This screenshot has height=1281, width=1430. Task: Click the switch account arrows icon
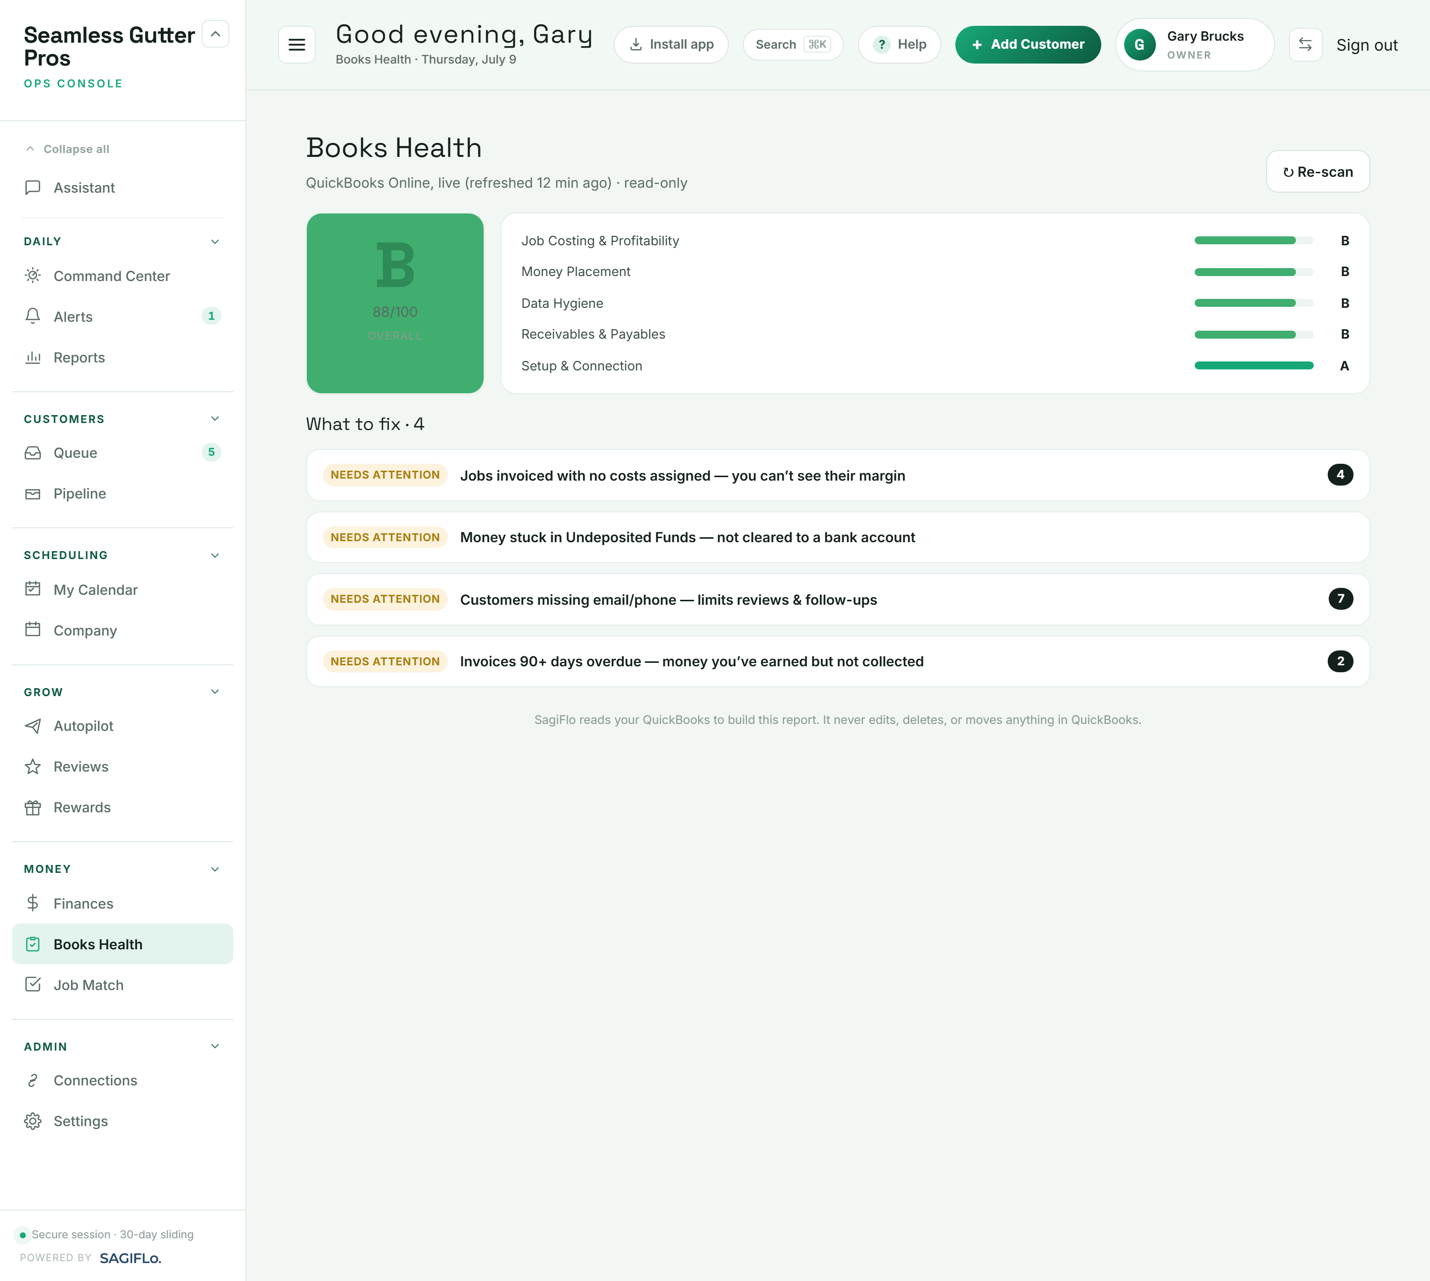(1305, 44)
